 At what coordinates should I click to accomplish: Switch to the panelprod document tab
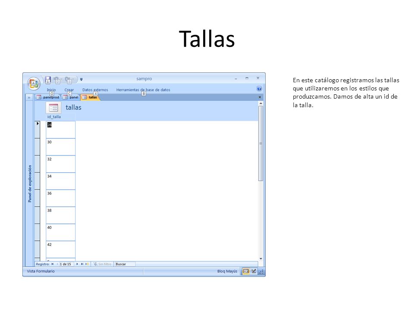(x=48, y=97)
